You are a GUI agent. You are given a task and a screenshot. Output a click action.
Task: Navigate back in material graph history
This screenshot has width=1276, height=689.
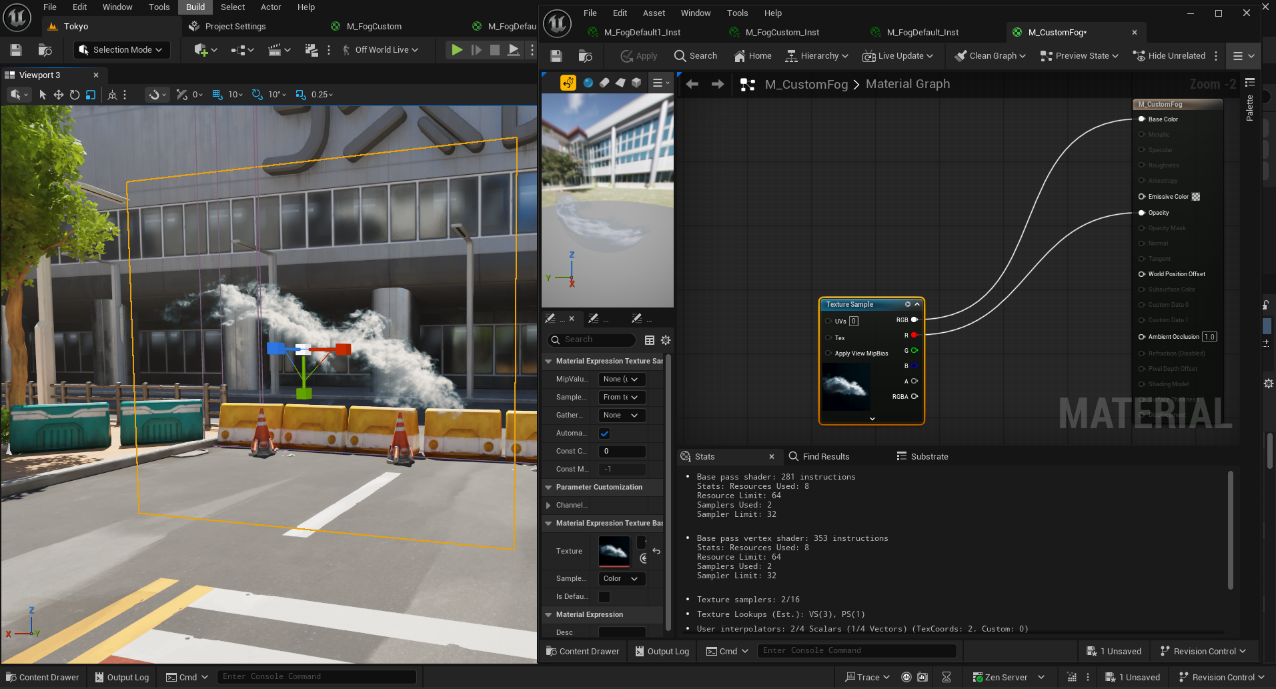692,84
